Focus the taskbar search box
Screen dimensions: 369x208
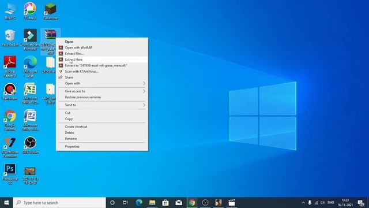[x=59, y=203]
